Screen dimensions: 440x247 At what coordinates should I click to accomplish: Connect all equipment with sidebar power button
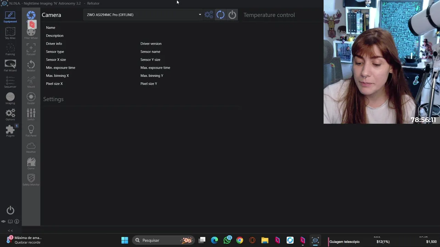[10, 210]
